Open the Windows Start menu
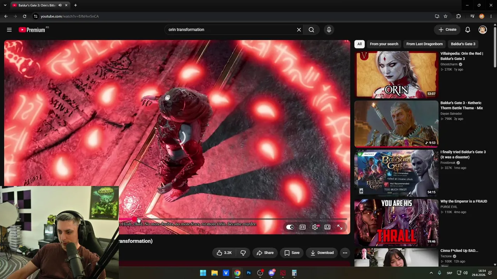Viewport: 497px width, 279px height. tap(203, 273)
